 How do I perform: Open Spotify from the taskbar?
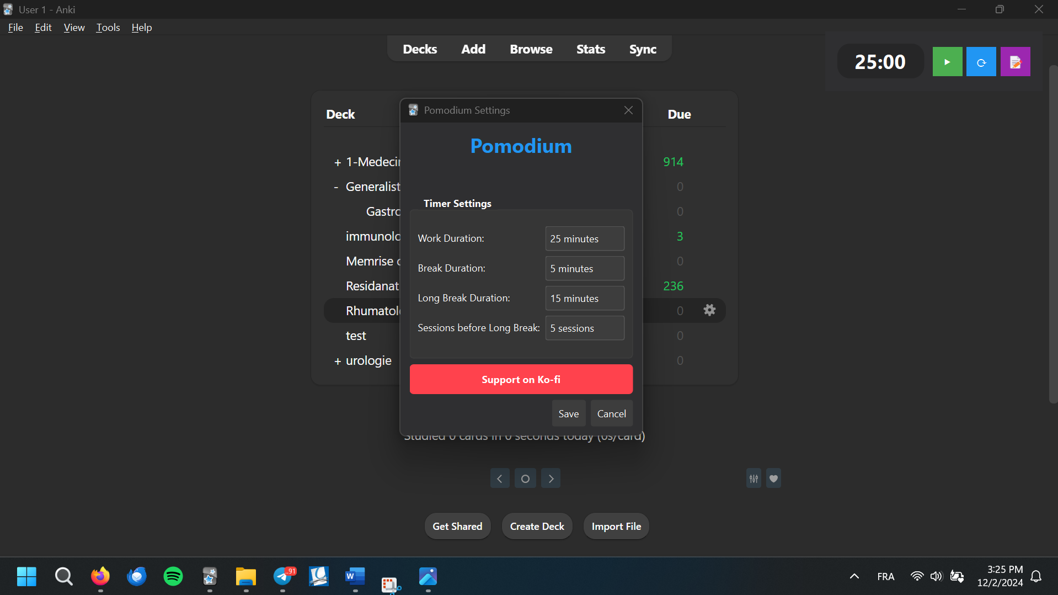coord(173,576)
